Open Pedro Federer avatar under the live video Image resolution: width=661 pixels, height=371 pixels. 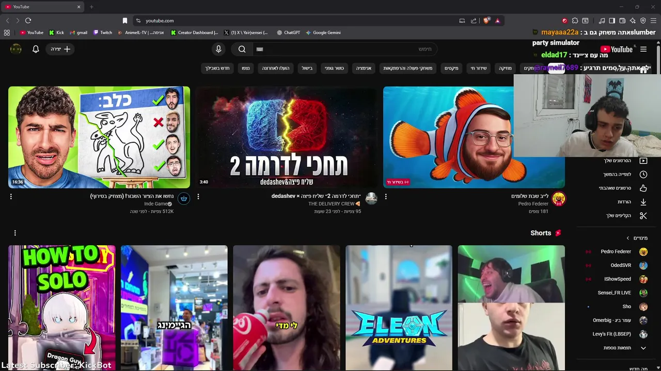click(x=558, y=198)
